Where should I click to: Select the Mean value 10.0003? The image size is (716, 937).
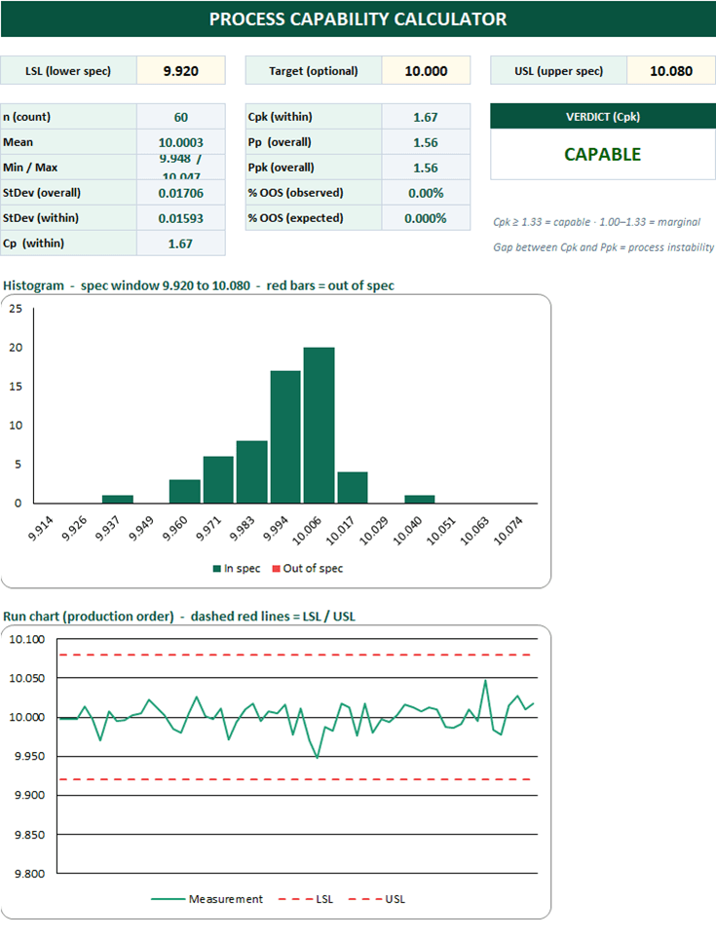(x=180, y=142)
